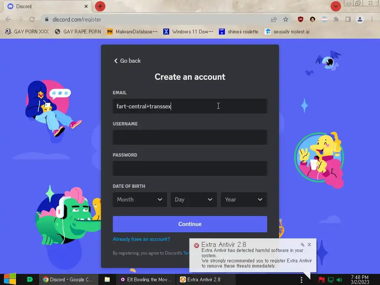
Task: Click the Create an account heading
Action: pyautogui.click(x=190, y=77)
